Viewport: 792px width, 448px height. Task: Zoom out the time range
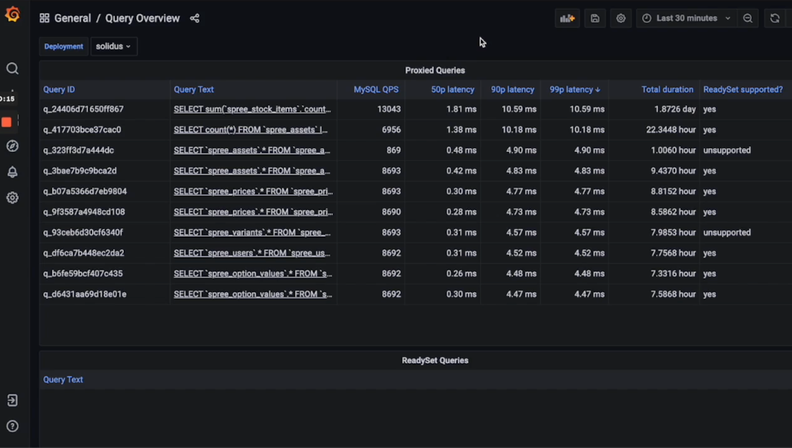[747, 18]
